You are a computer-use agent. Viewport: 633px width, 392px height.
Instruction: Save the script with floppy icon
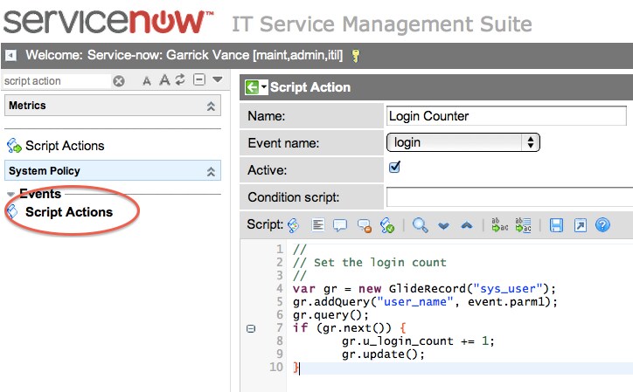click(x=556, y=225)
